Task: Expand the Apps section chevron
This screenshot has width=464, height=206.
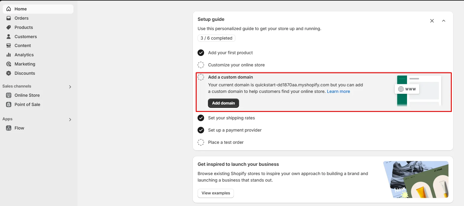Action: (70, 120)
